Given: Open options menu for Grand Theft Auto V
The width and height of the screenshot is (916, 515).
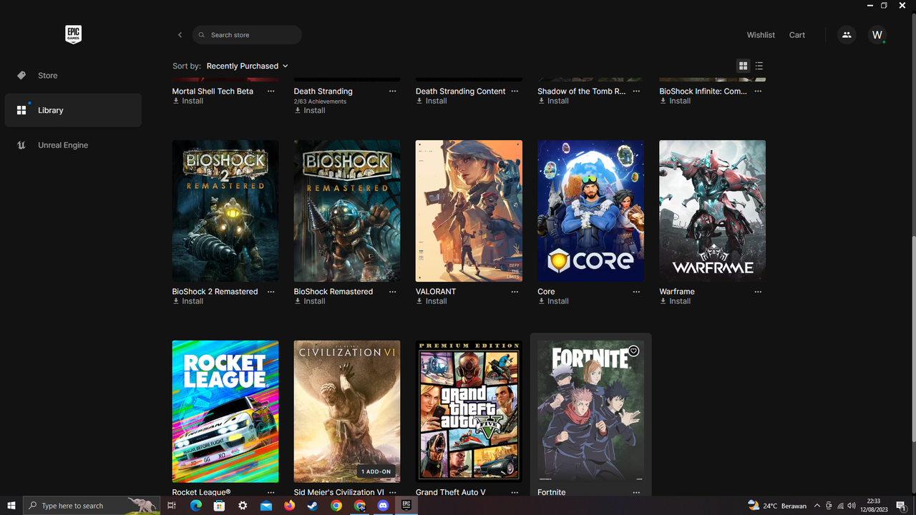Looking at the screenshot, I should 515,492.
